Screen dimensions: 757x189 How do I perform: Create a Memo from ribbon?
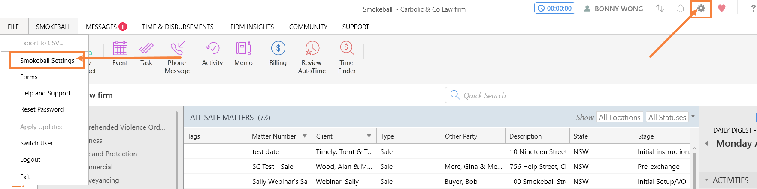[243, 54]
